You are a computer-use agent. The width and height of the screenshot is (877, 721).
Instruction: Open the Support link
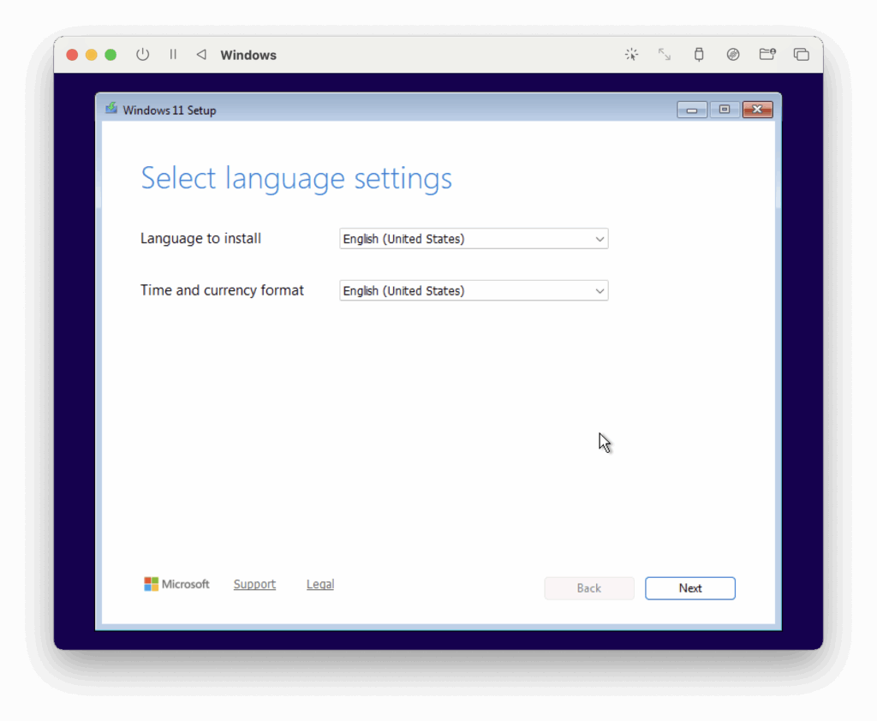(x=254, y=584)
